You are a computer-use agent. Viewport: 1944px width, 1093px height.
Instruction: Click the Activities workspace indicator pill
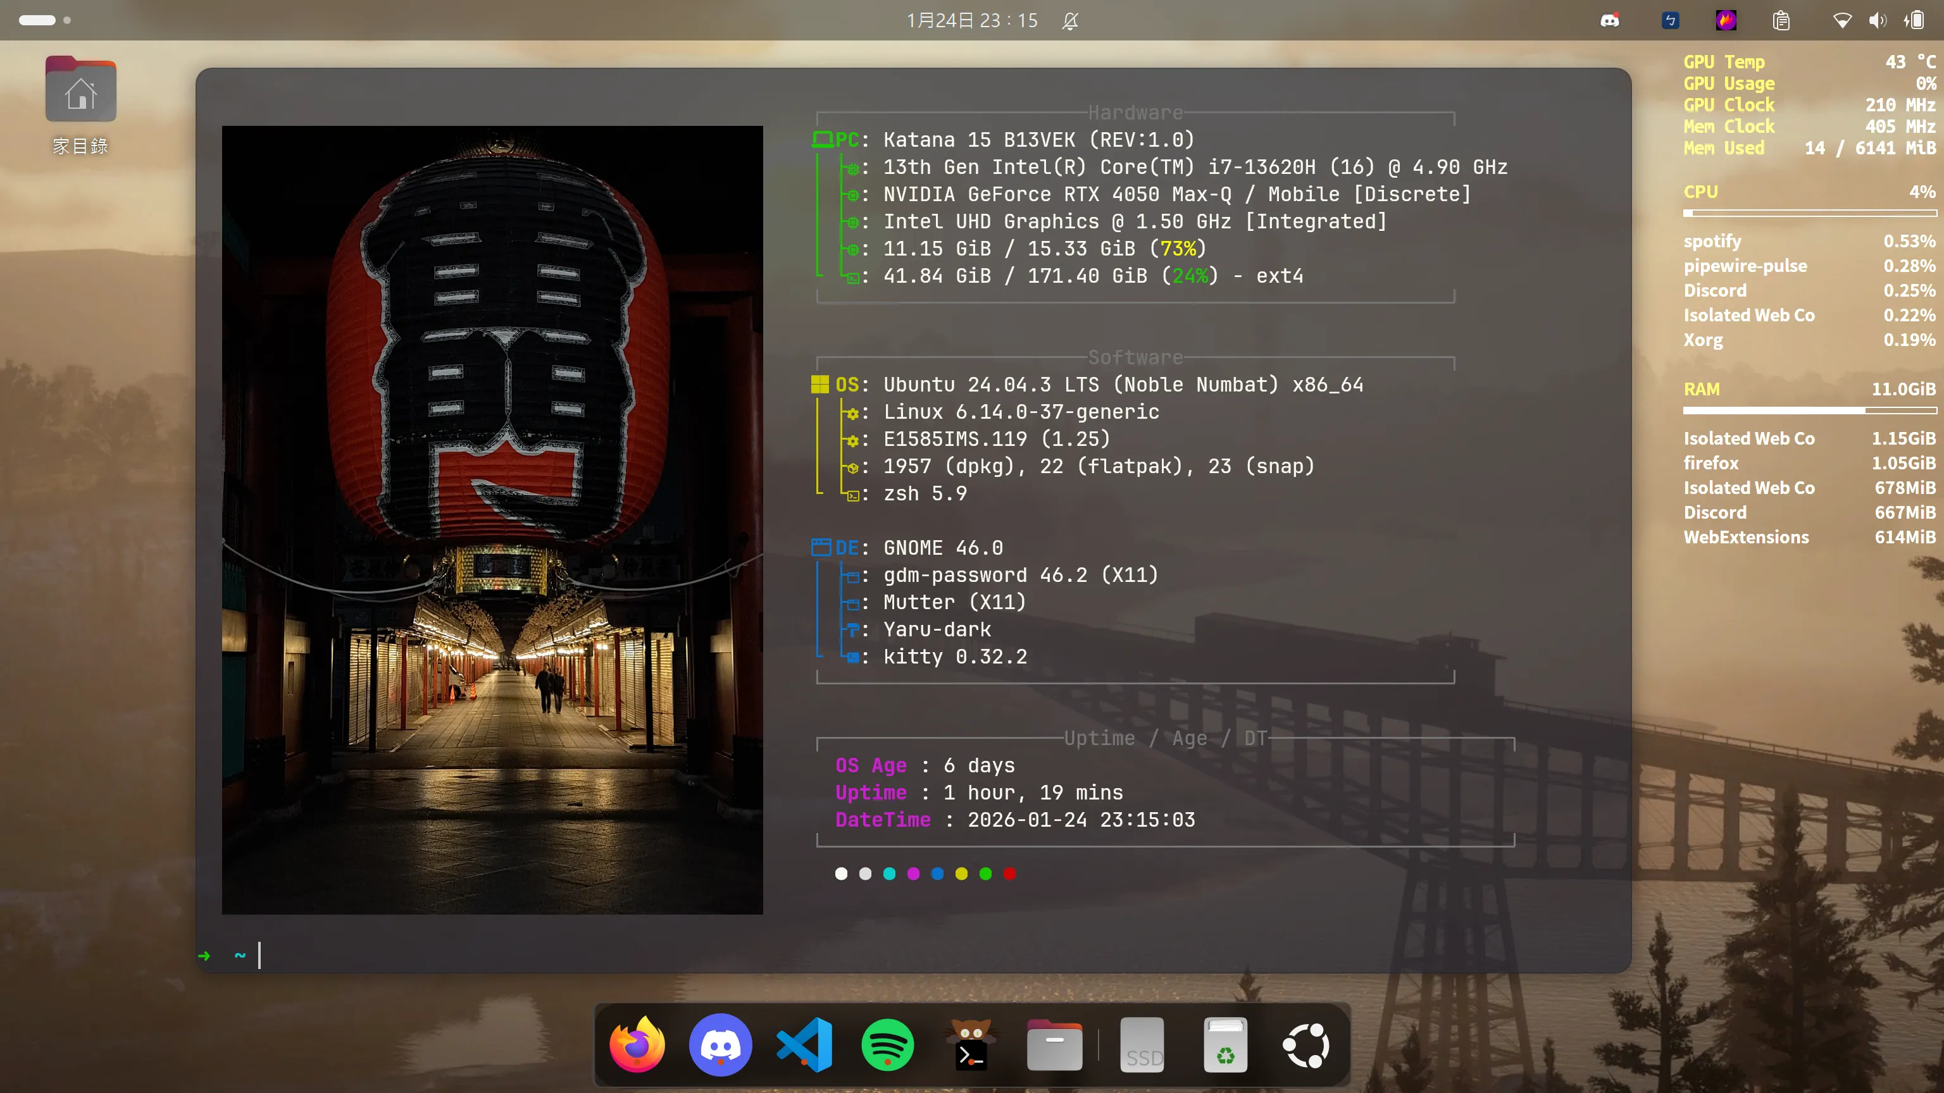pyautogui.click(x=38, y=20)
